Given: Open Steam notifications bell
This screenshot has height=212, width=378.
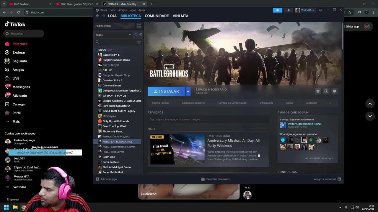Looking at the screenshot, I should [289, 10].
